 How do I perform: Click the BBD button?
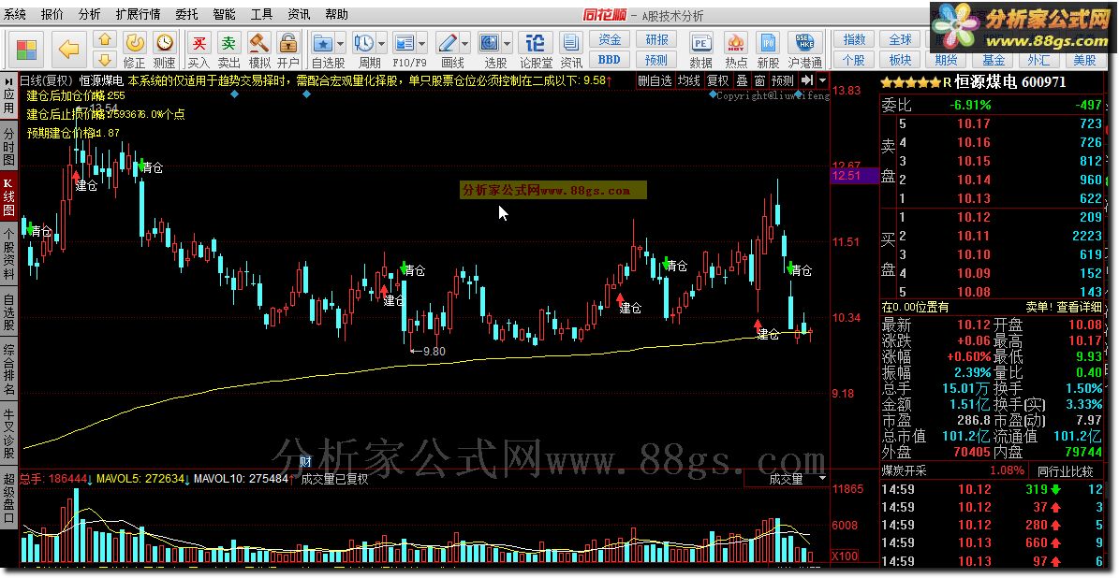click(610, 60)
